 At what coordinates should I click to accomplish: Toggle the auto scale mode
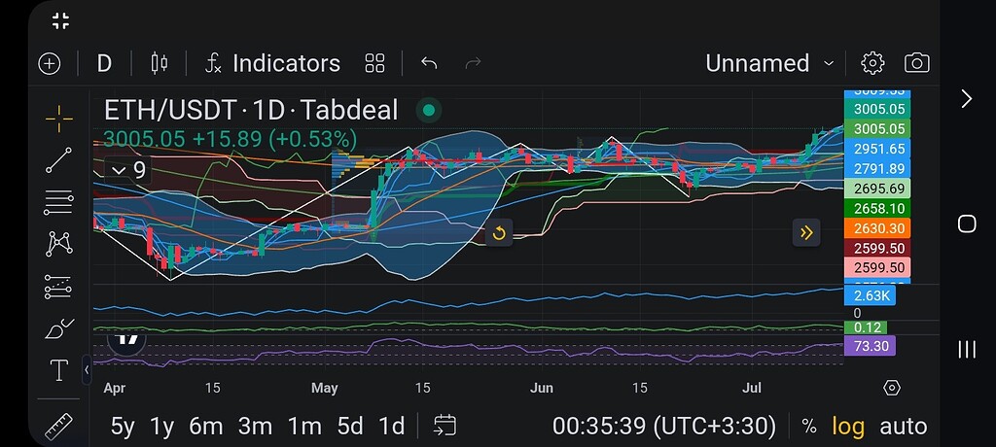(904, 426)
